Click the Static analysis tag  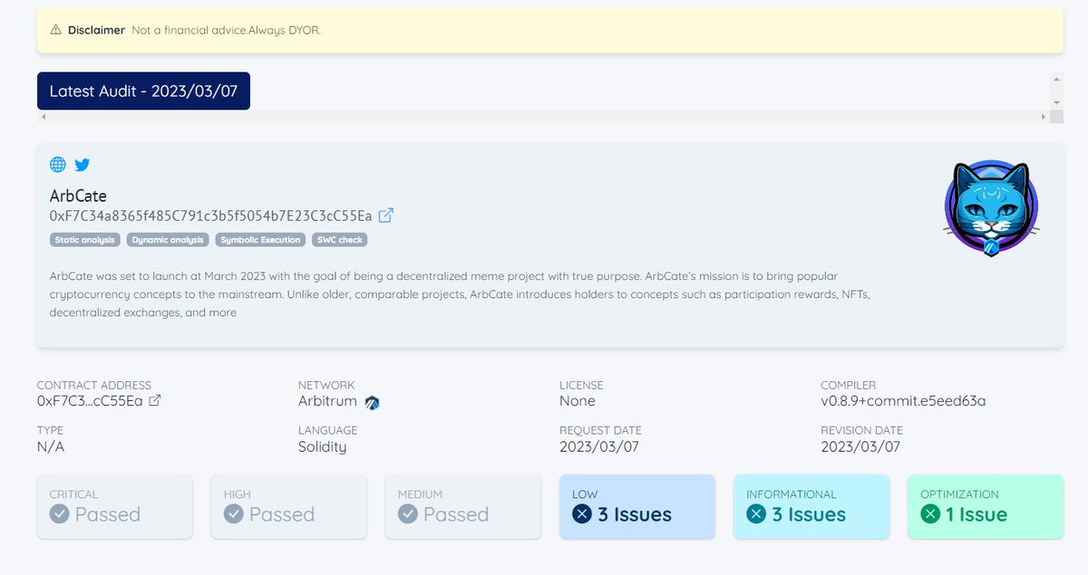click(x=85, y=240)
